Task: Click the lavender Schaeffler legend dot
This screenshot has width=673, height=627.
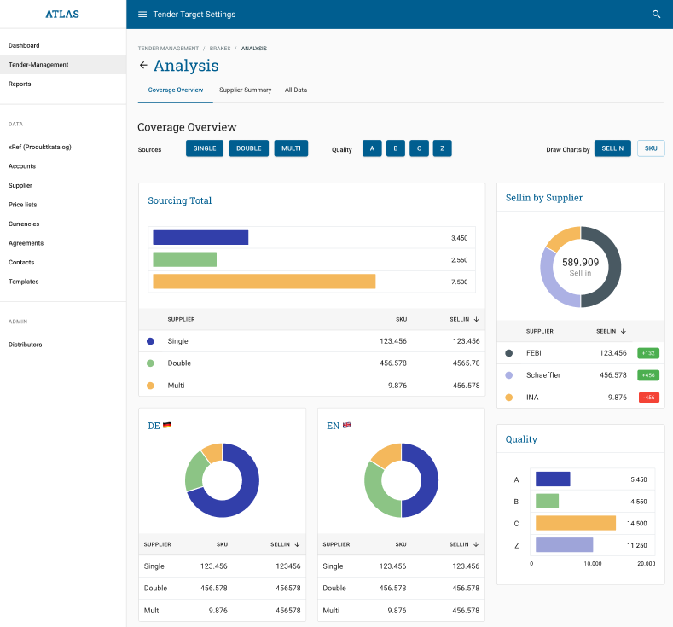Action: pyautogui.click(x=509, y=375)
